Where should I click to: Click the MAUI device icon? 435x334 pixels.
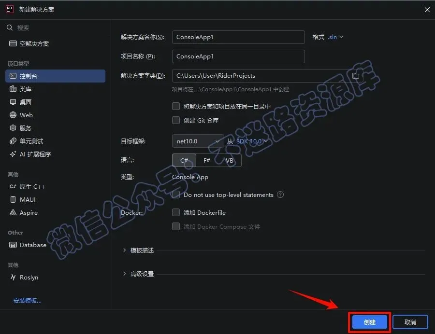point(13,199)
